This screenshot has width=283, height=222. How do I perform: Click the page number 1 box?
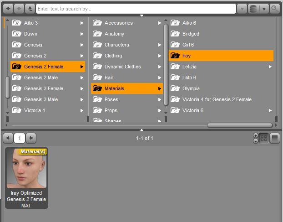pos(20,138)
